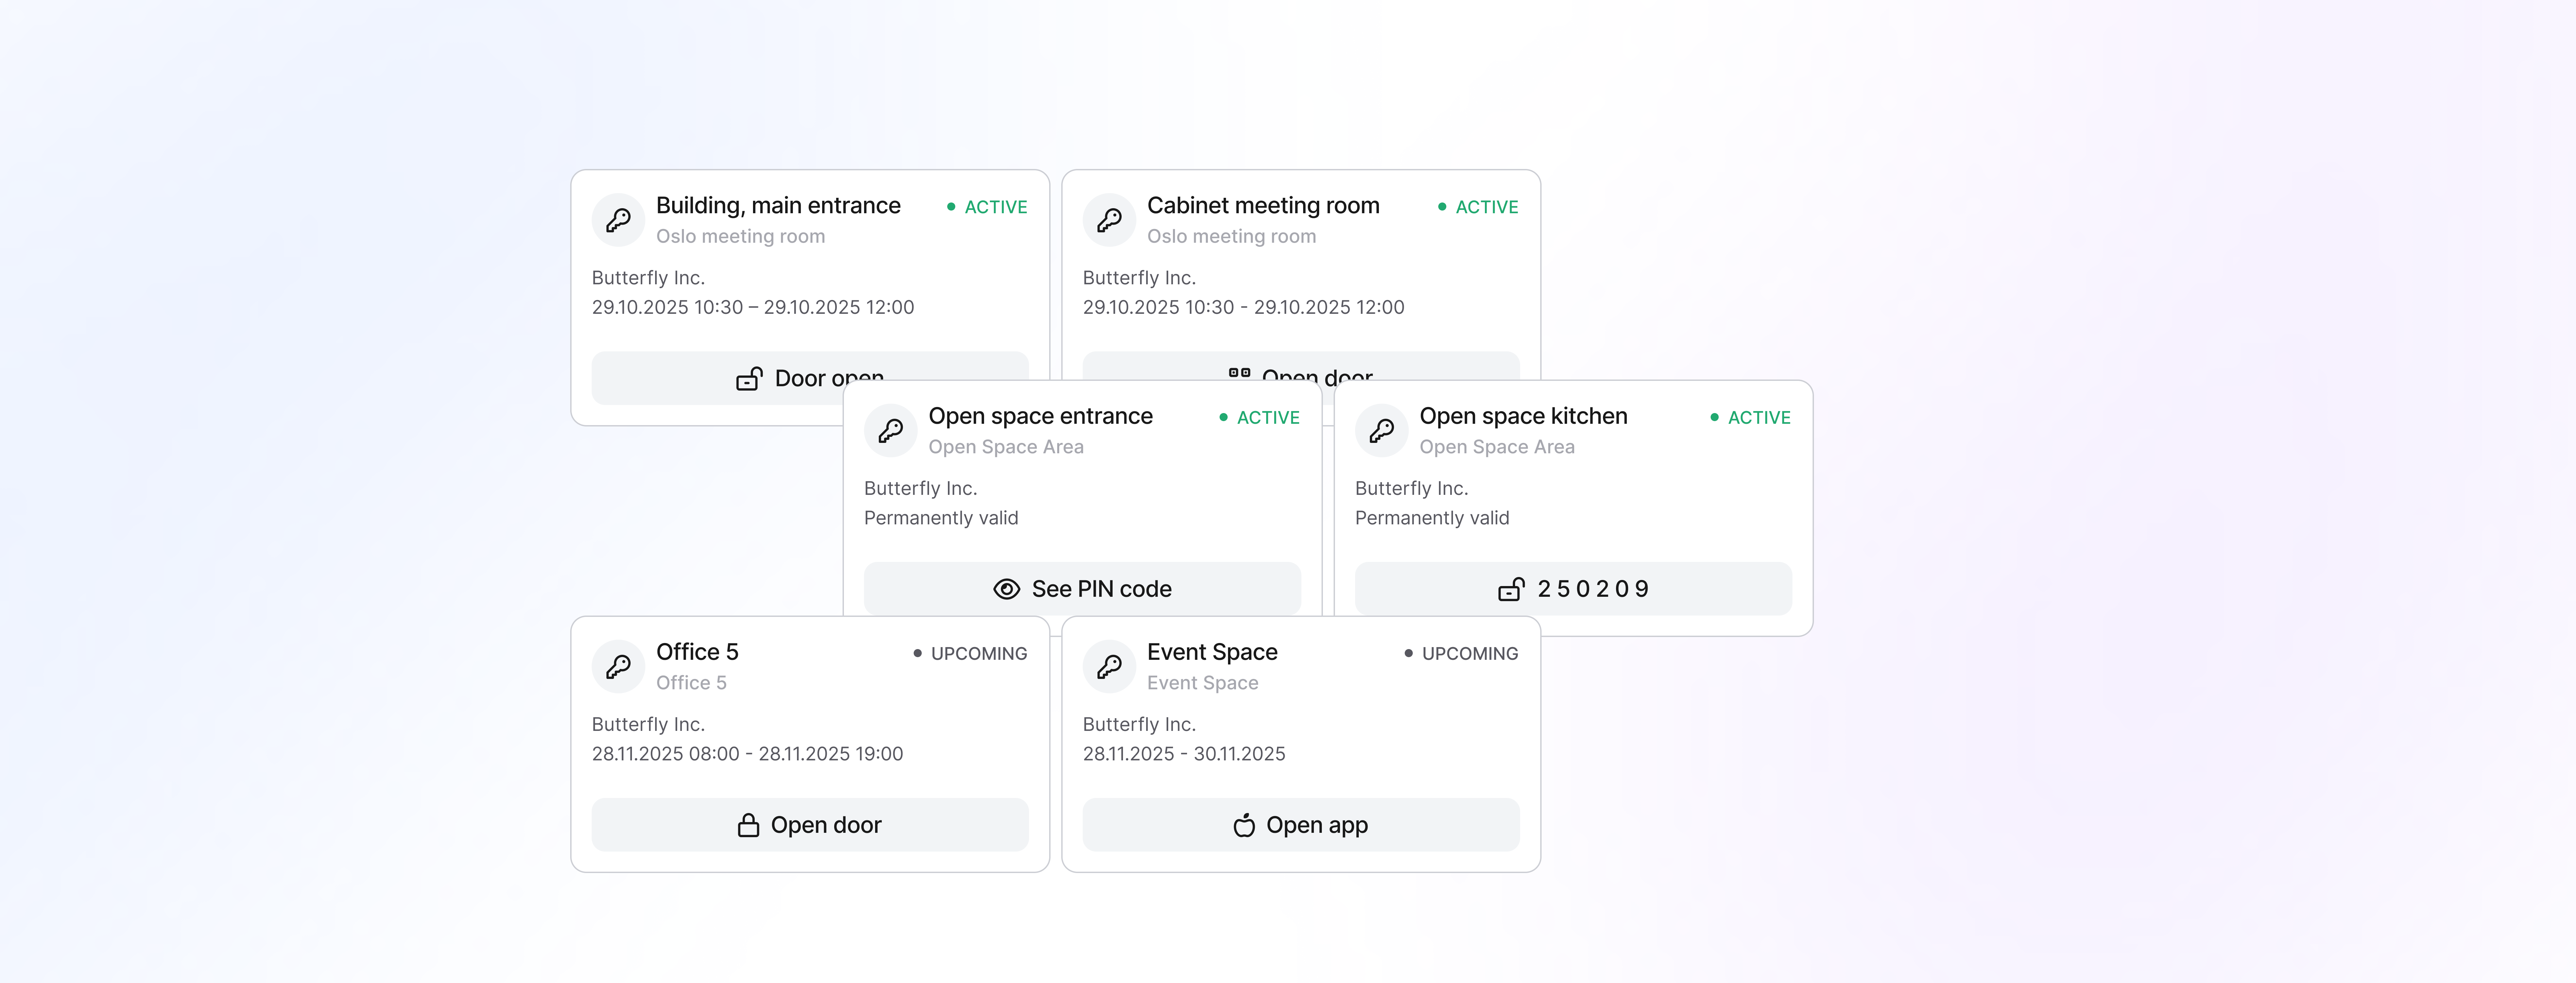Click Open Space Area under Open space kitchen
The height and width of the screenshot is (983, 2576).
[x=1497, y=447]
